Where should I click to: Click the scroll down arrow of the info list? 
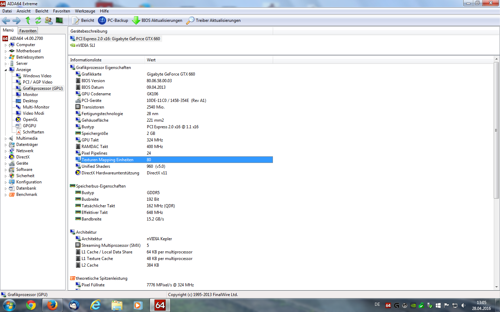(x=497, y=287)
